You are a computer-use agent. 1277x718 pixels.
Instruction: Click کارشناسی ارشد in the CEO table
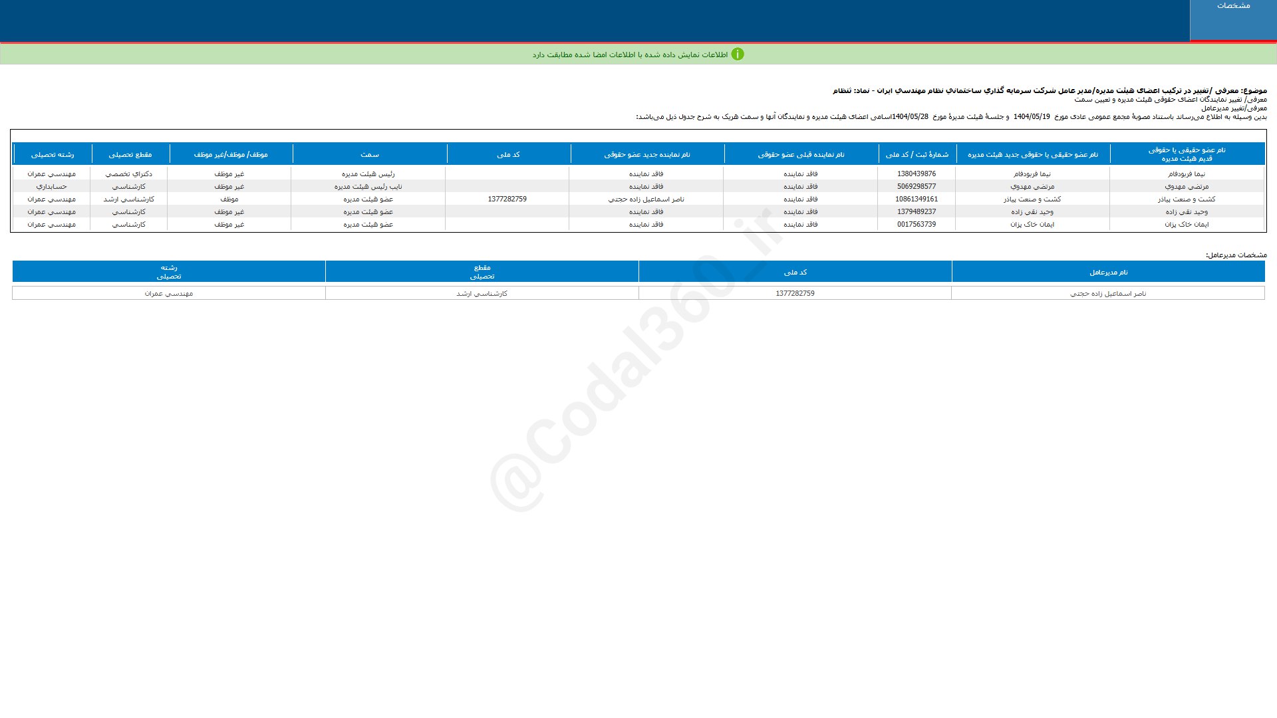click(482, 294)
